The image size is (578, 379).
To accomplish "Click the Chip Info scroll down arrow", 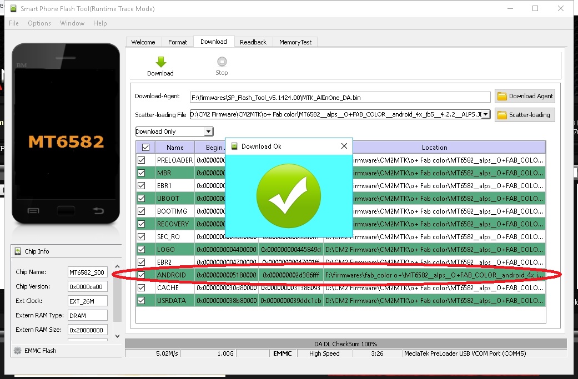I will 117,336.
